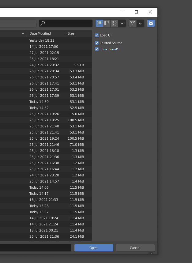Screen dimensions: 192x264
Task: Select row dated Today 14:05
Action: pyautogui.click(x=46, y=187)
